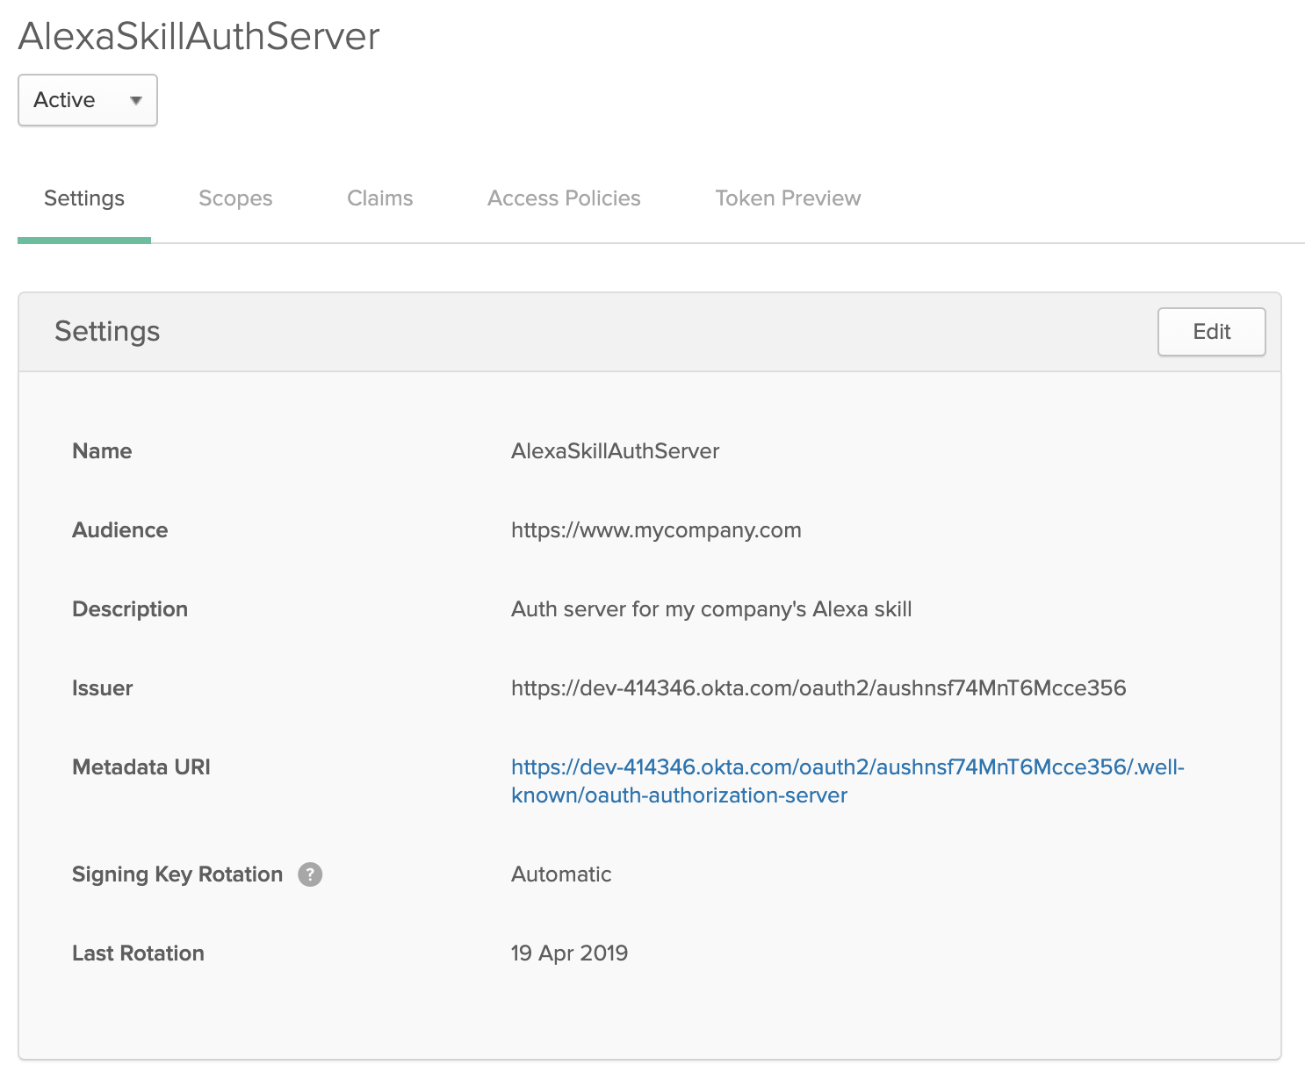The height and width of the screenshot is (1072, 1305).
Task: Click the Signing Key Rotation help icon
Action: point(310,874)
